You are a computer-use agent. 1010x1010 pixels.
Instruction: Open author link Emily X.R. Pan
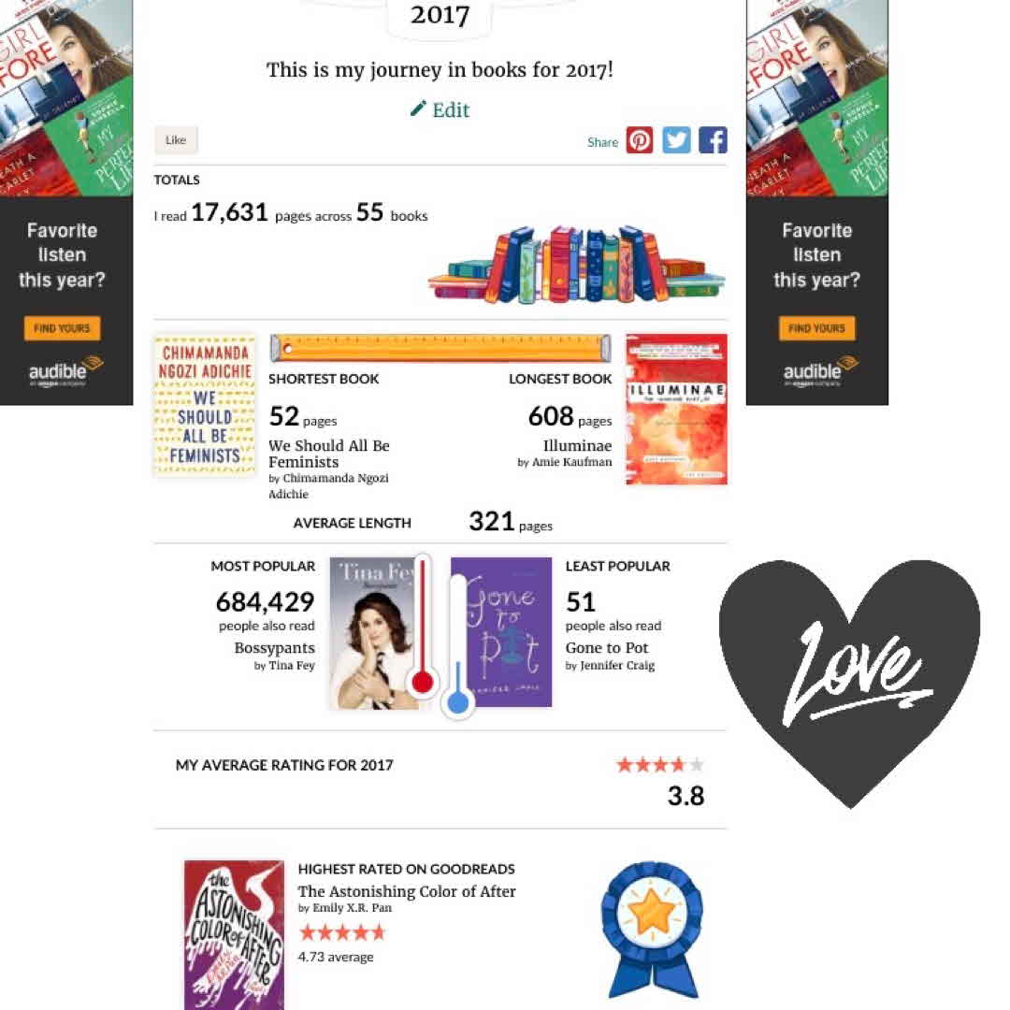[x=352, y=907]
